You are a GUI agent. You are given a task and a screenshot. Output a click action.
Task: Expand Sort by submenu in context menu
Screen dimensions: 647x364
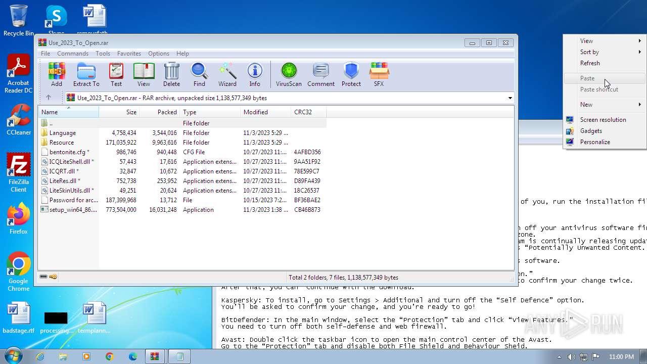(x=605, y=52)
